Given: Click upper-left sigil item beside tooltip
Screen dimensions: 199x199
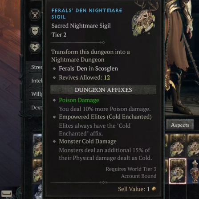Looking at the screenshot, I should pos(37,146).
